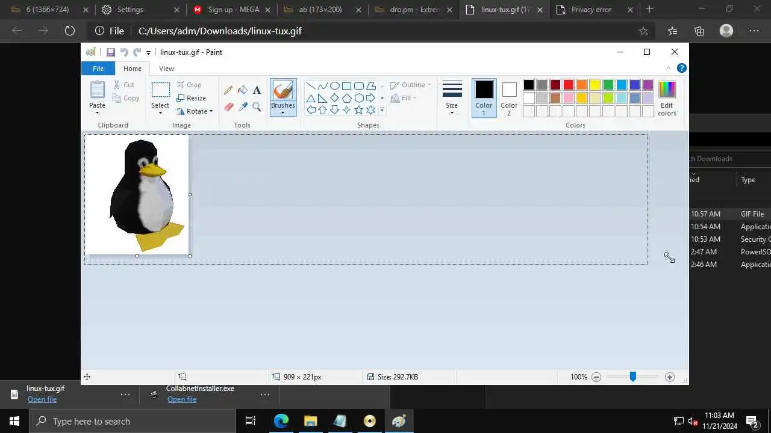Collapse the Paint ribbon chevron
This screenshot has height=433, width=771.
[x=669, y=68]
